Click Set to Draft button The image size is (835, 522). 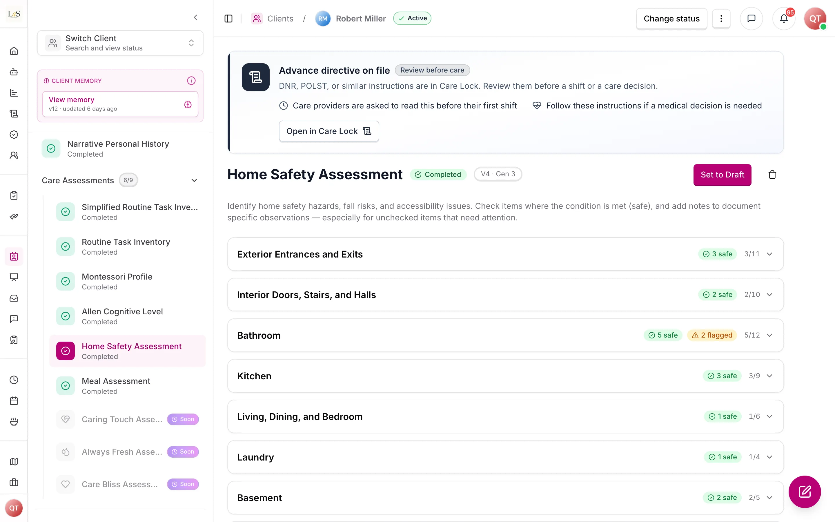(722, 175)
